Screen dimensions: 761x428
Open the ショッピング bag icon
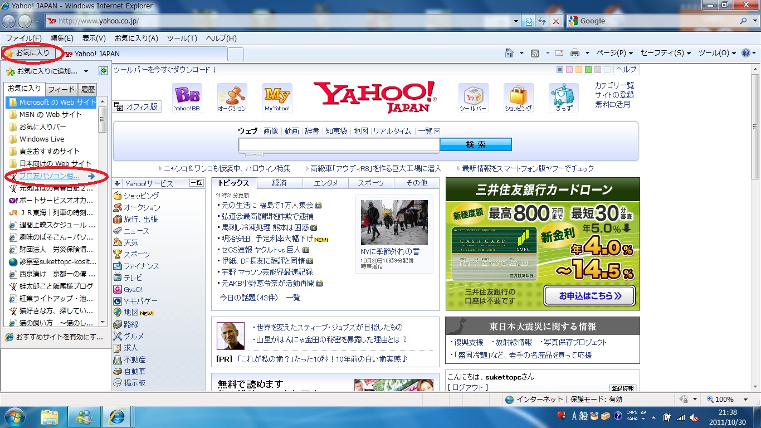519,98
